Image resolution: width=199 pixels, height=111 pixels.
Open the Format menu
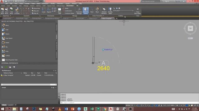27,4
